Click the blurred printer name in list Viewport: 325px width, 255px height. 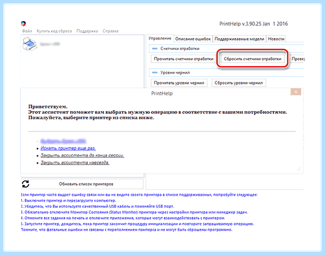coord(50,44)
